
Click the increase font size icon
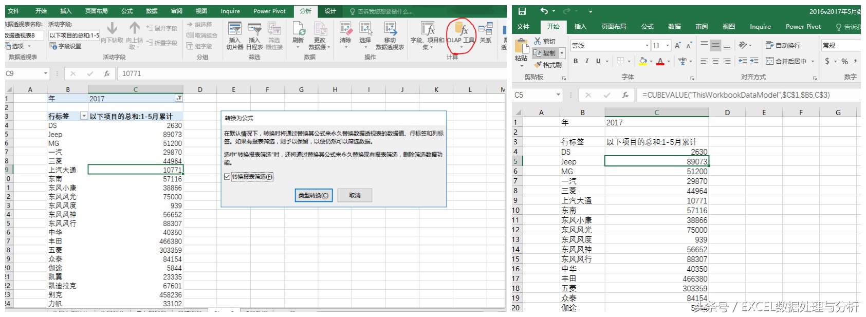tap(678, 45)
